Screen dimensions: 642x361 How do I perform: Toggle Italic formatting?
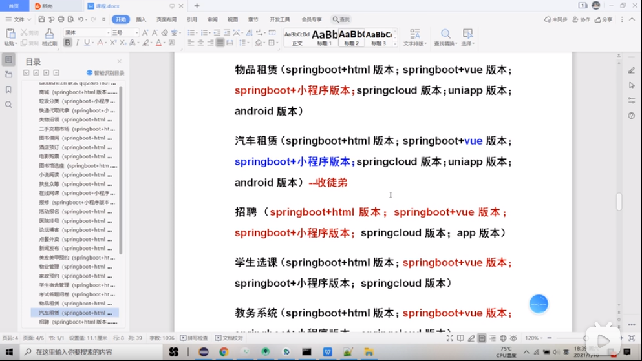[77, 43]
